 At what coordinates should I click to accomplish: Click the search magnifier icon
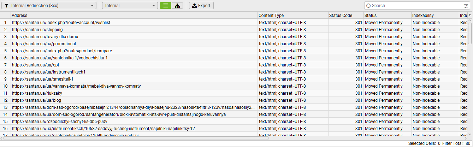[369, 6]
